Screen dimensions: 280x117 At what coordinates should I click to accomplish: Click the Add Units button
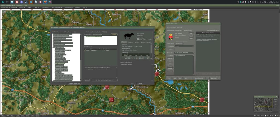pos(170,58)
